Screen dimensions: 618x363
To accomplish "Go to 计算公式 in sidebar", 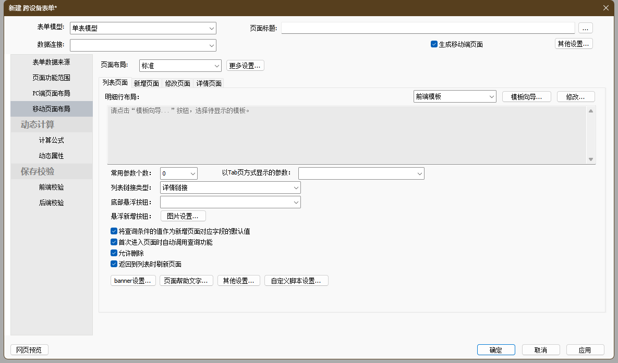I will click(x=51, y=140).
